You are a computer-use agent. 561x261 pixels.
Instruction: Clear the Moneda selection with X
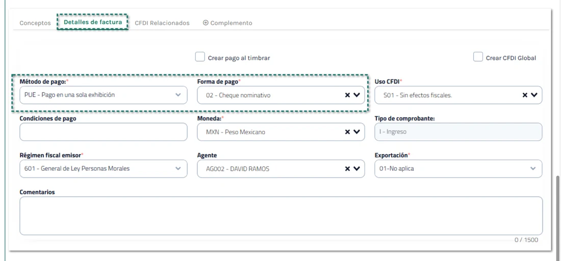347,132
